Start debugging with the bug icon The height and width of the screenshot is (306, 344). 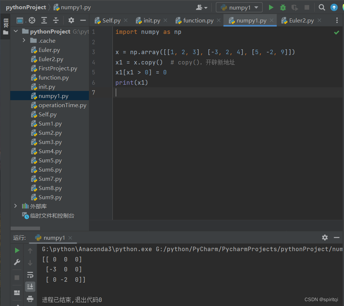pos(283,7)
